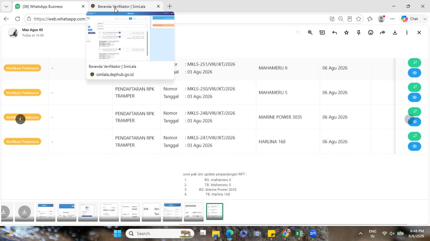Star this media message
The width and height of the screenshot is (430, 241).
coord(346,32)
